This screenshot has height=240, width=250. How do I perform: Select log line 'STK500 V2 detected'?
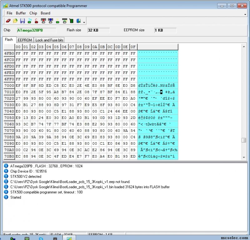coord(26,177)
